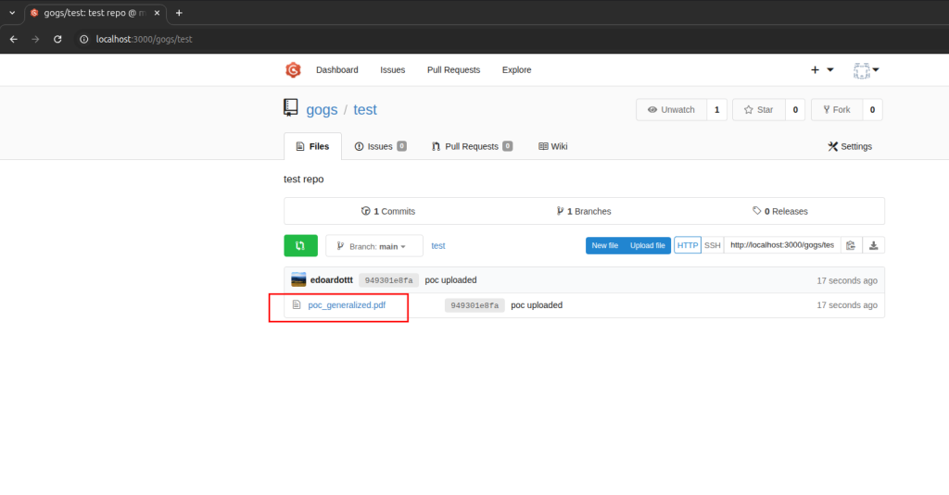Switch to the repository Pull Requests tab
This screenshot has width=949, height=495.
472,146
